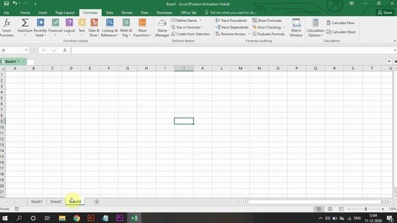This screenshot has width=397, height=223.
Task: Switch to Normal view in status bar
Action: pyautogui.click(x=319, y=209)
